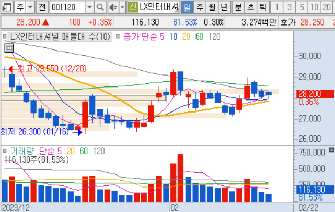This screenshot has width=335, height=212.
Task: Click the speaker sound alert icon
Action: pyautogui.click(x=113, y=7)
